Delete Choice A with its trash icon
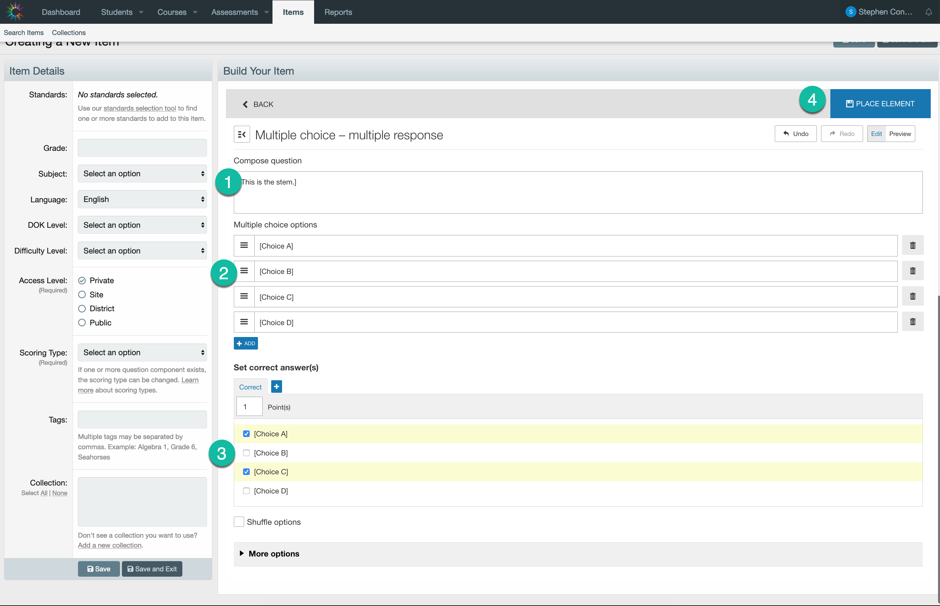The image size is (940, 606). (x=913, y=246)
